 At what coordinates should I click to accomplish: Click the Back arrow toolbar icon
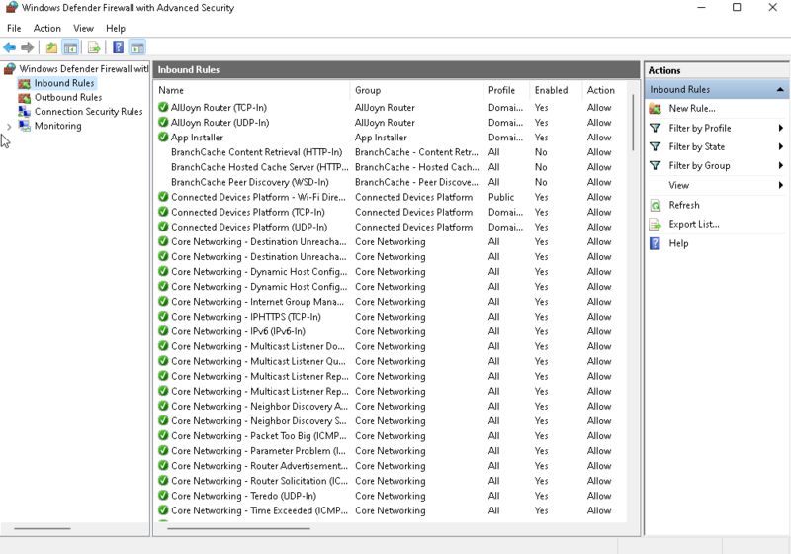(10, 47)
